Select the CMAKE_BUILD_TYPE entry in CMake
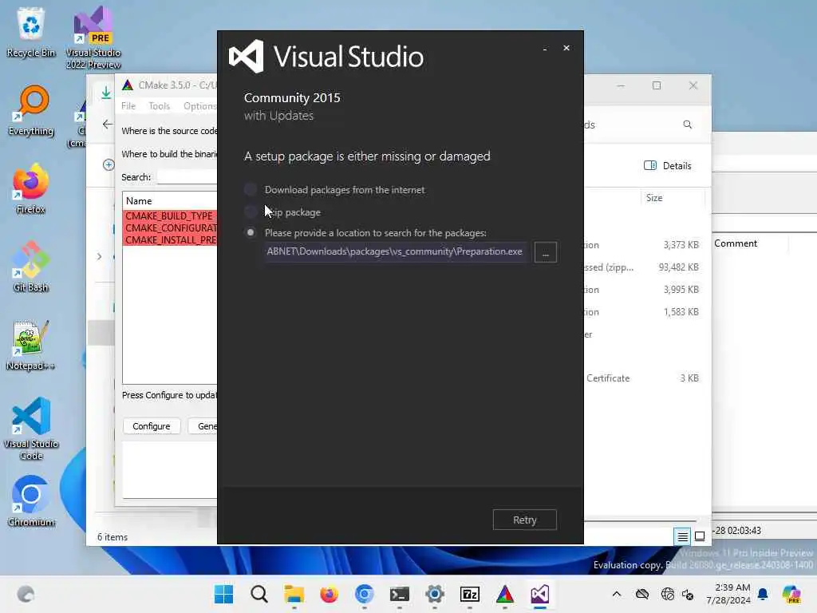Screen dimensions: 817x613 (171, 216)
